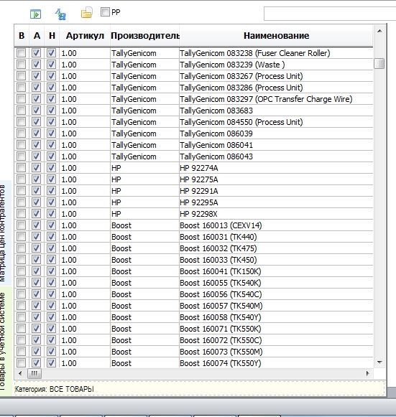Select the HP 92295A name cell
This screenshot has height=417, width=396.
coord(276,202)
